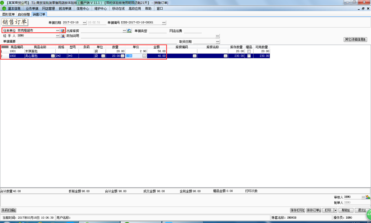Viewport: 371px width, 223px height.
Task: Click the grid column settings icon in table header
Action: coord(5,47)
